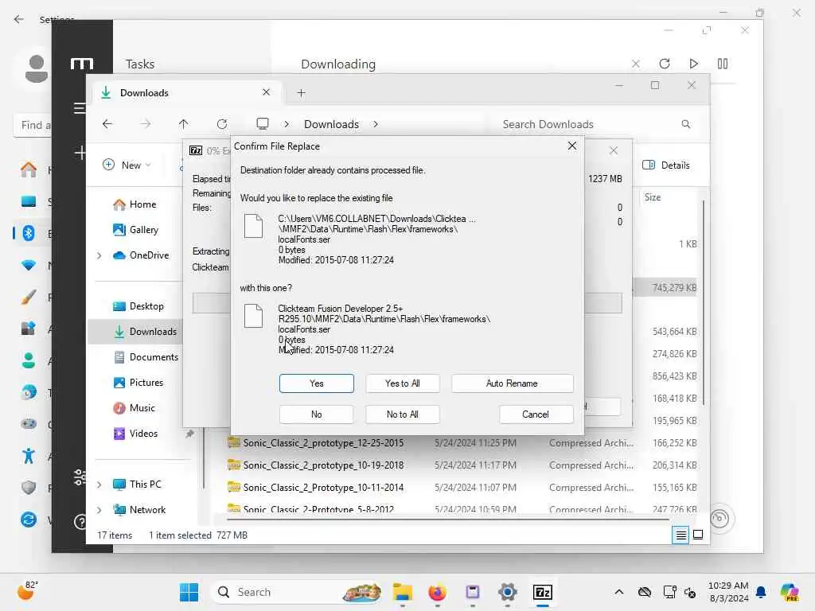Open Pictures in navigation pane

coord(138,383)
